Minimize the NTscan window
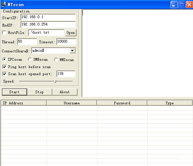Viewport: 193px width, 166px height. pos(174,5)
